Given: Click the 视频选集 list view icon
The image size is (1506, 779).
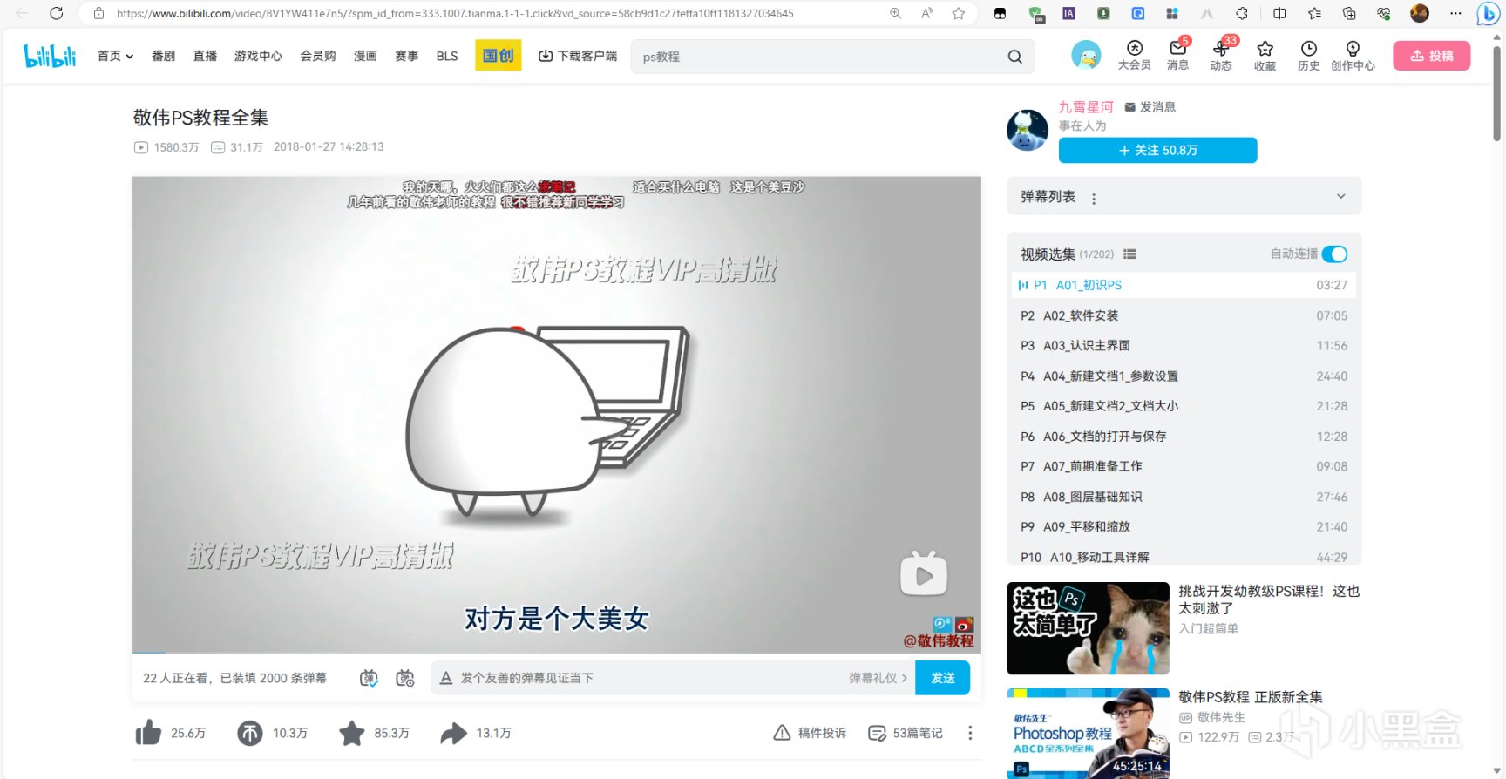Looking at the screenshot, I should point(1129,254).
